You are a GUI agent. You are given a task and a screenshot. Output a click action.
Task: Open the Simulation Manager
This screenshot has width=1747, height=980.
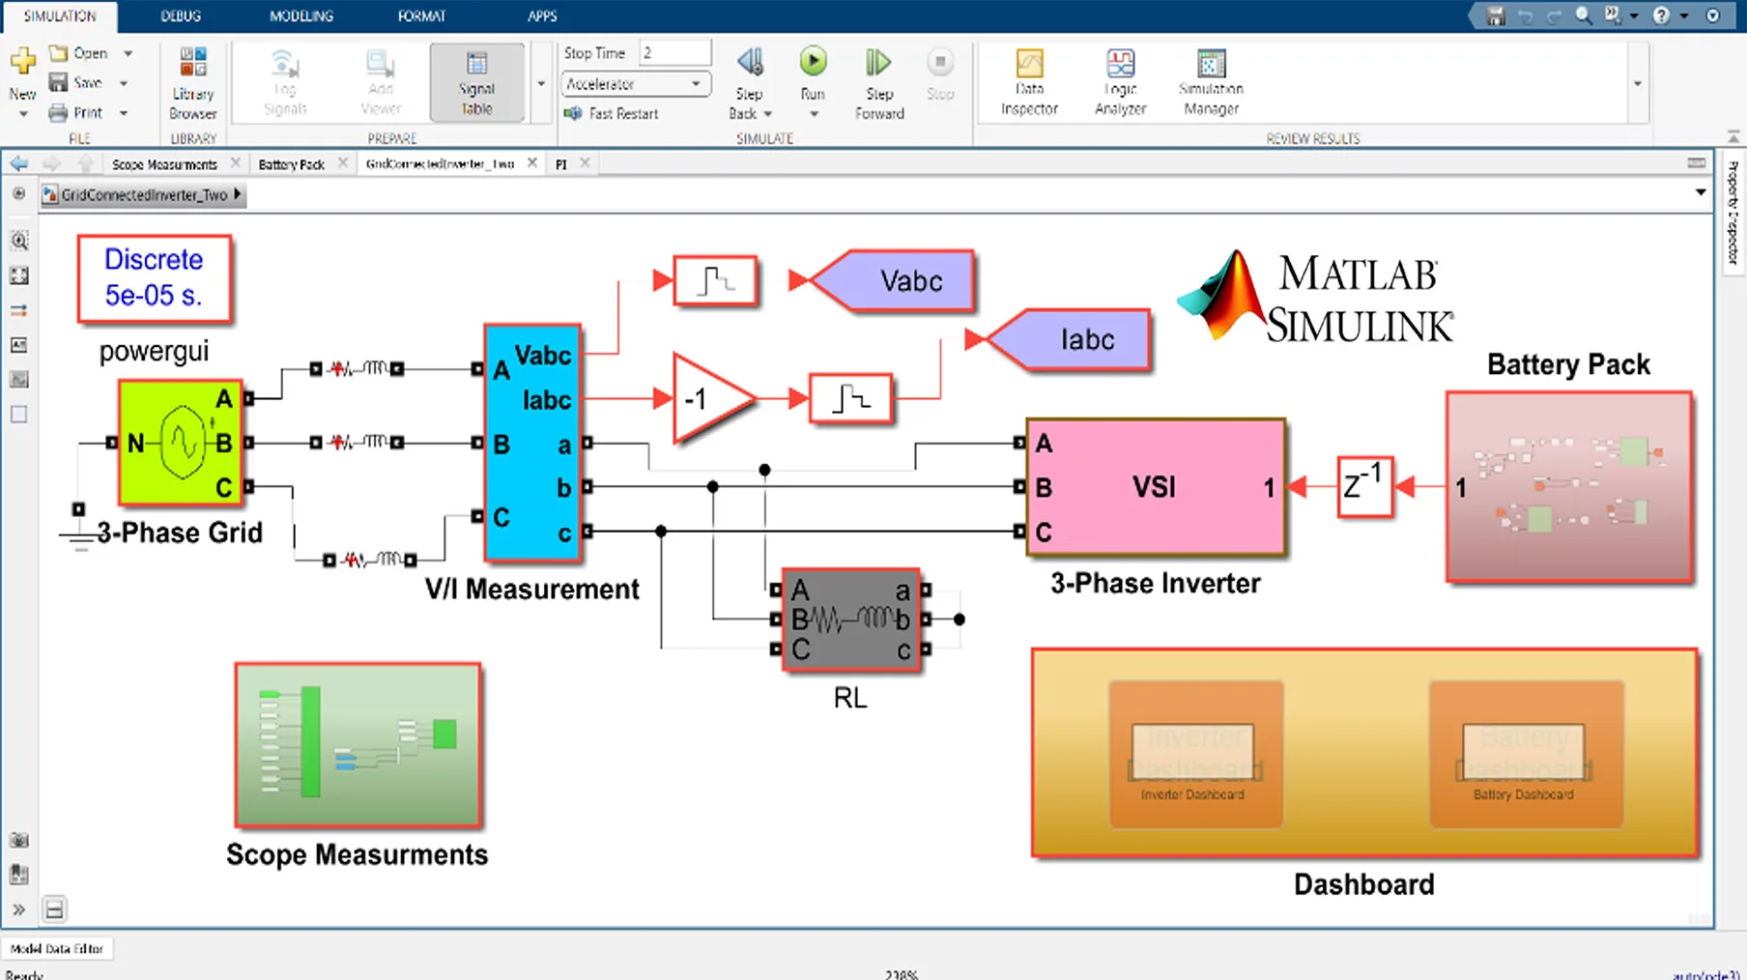coord(1211,83)
